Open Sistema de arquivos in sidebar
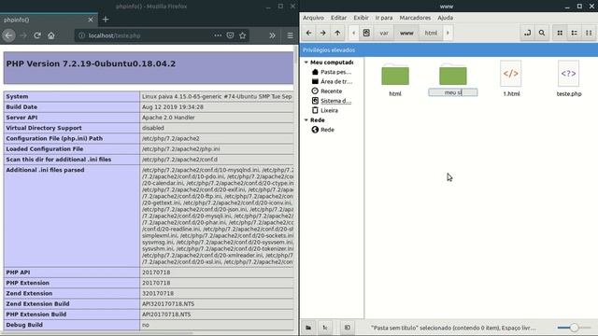598x336 pixels. 332,101
